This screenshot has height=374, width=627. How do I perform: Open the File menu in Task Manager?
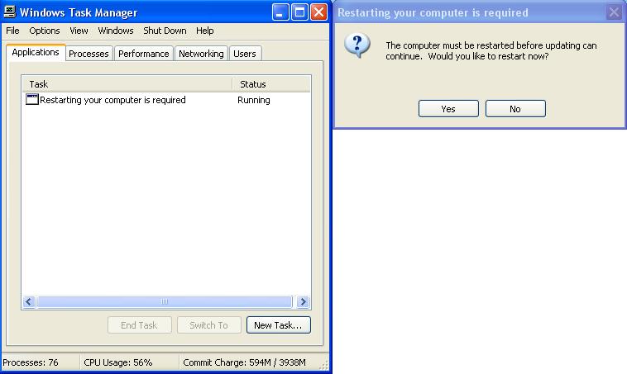pos(12,31)
